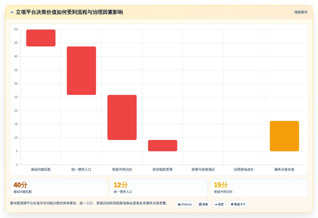Select the Chart.js tag chip

185,204
